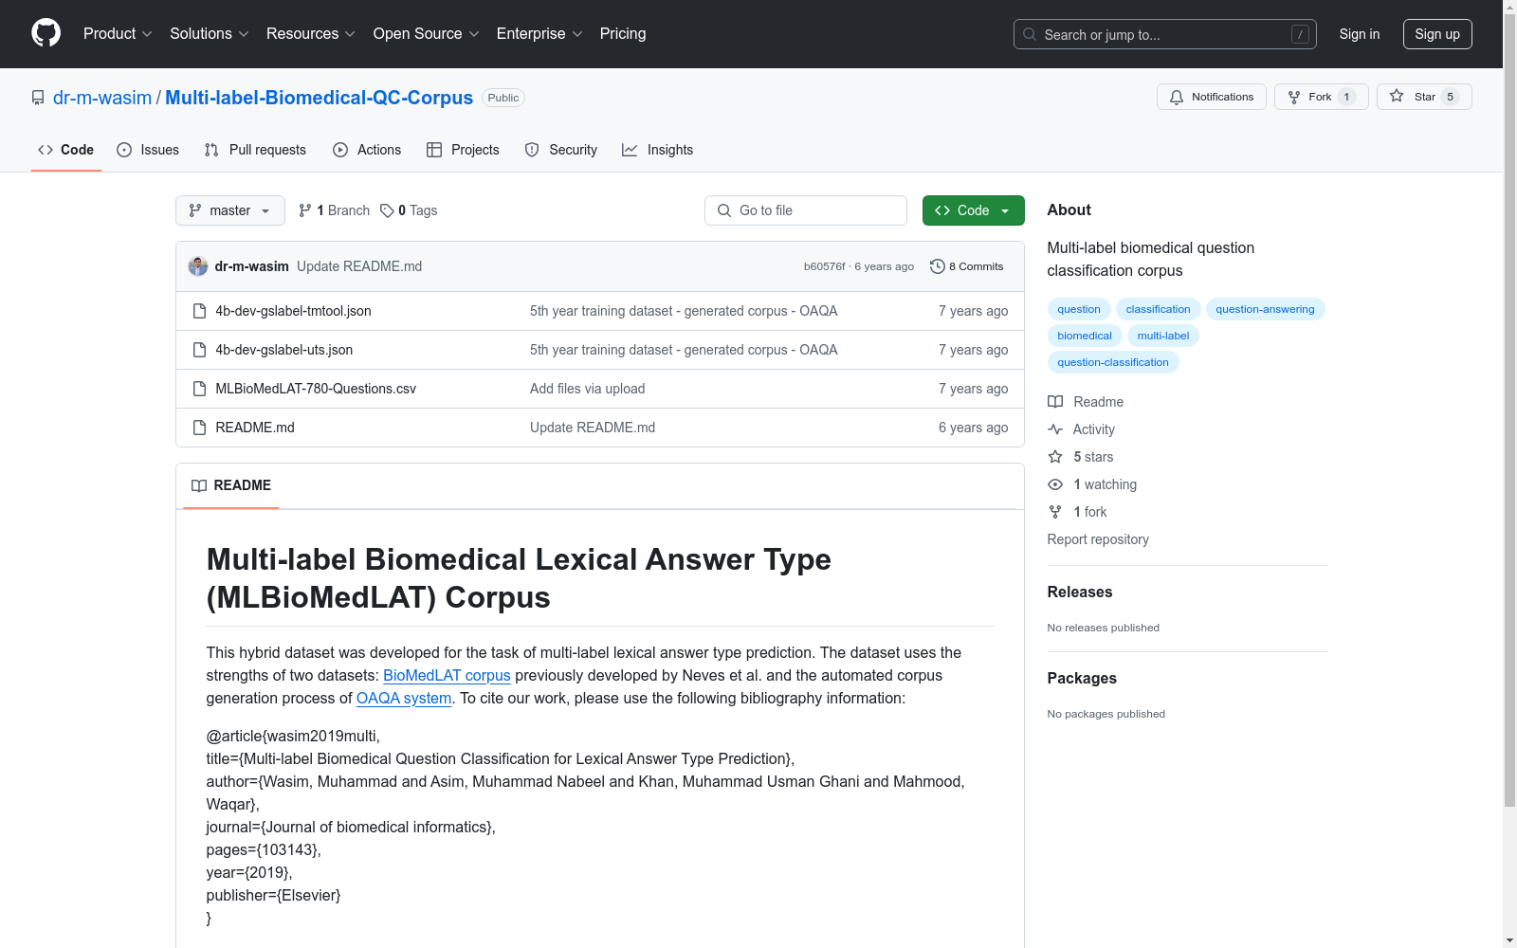Click the code brackets icon in green button

click(x=942, y=210)
